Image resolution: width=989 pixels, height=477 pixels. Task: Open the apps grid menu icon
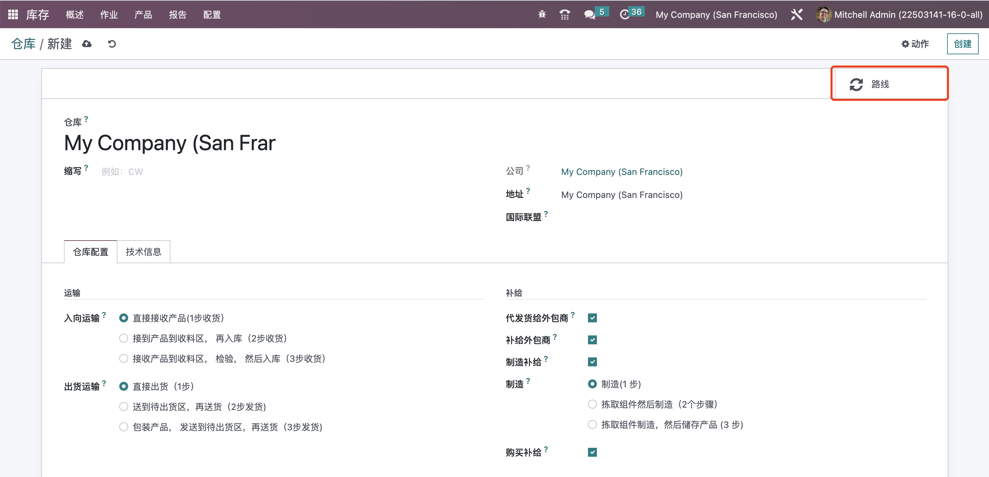click(13, 14)
